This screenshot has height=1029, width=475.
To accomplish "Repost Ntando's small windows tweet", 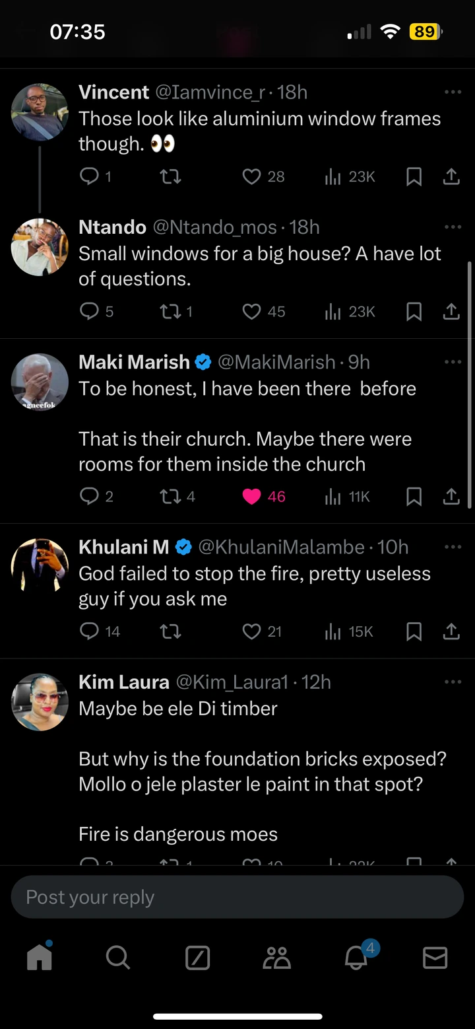I will click(170, 311).
